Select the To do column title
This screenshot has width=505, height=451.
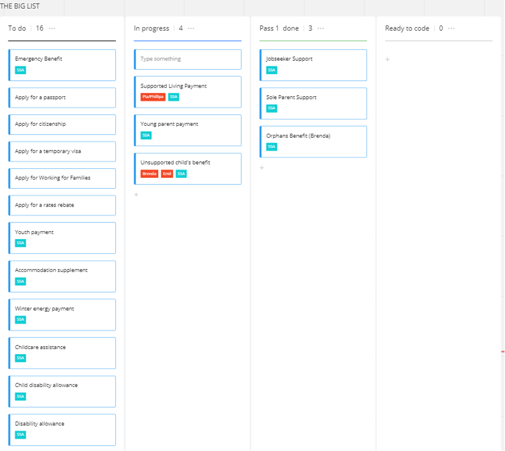tap(17, 28)
